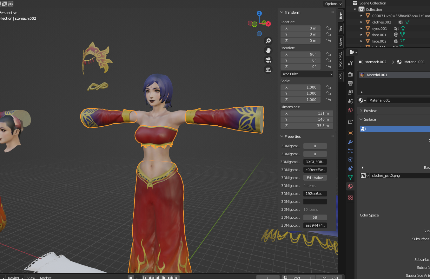
Task: Open the Object Data properties tab icon
Action: [x=350, y=177]
